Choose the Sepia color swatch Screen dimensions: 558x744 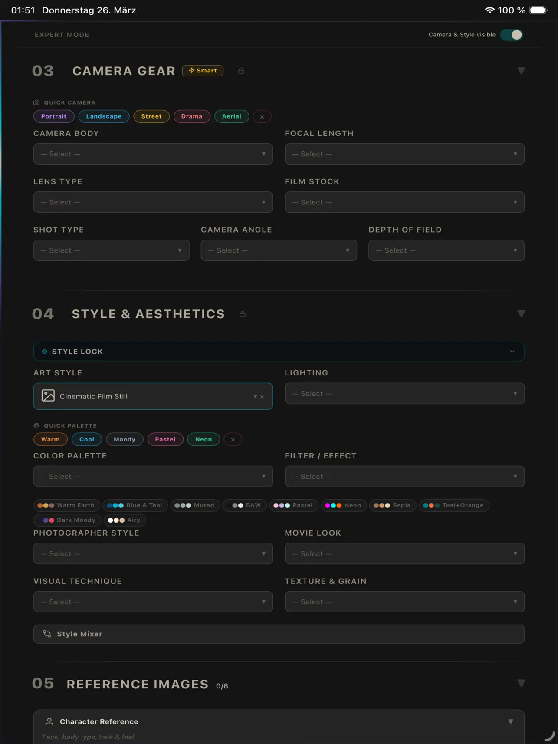click(393, 505)
